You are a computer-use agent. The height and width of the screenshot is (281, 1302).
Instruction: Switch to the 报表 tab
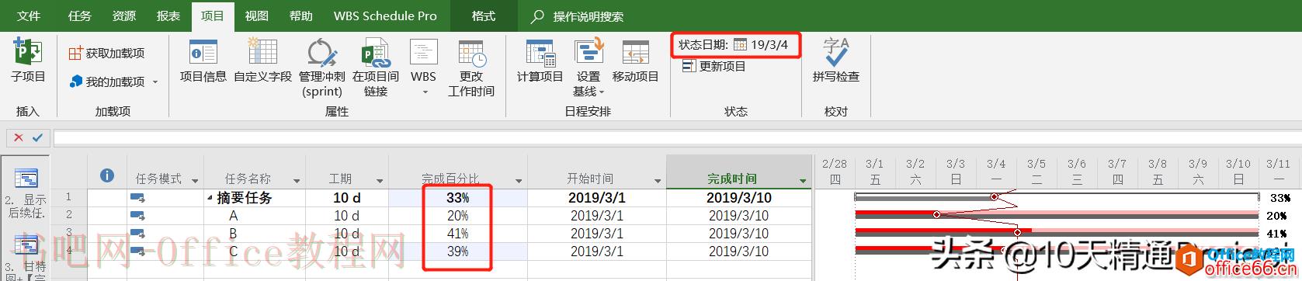point(168,16)
